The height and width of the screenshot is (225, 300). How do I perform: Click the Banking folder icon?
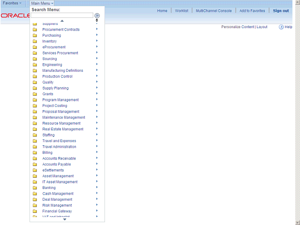pos(35,187)
